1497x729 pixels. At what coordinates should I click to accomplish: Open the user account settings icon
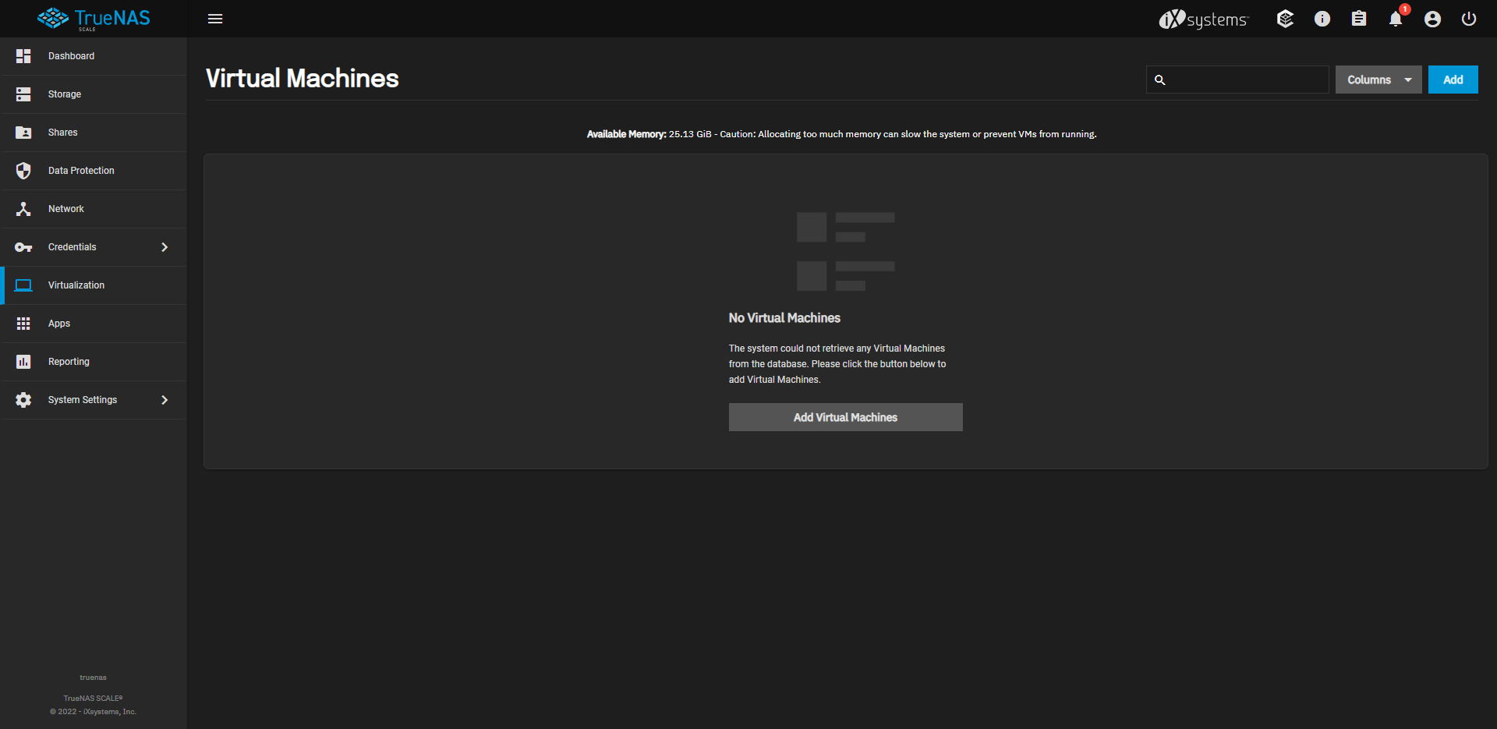(1432, 19)
